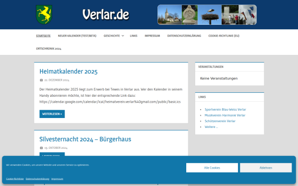298x186 pixels.
Task: Open Cookie-Richtlinie (EU) menu item
Action: click(x=224, y=36)
